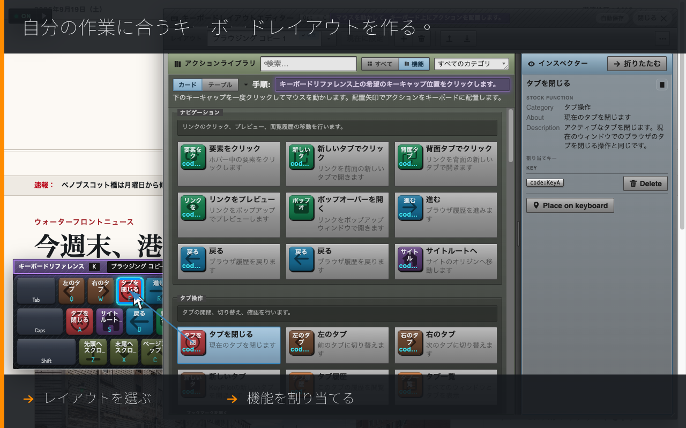Image resolution: width=686 pixels, height=428 pixels.
Task: Click the plus icon to add a layout
Action: click(404, 39)
